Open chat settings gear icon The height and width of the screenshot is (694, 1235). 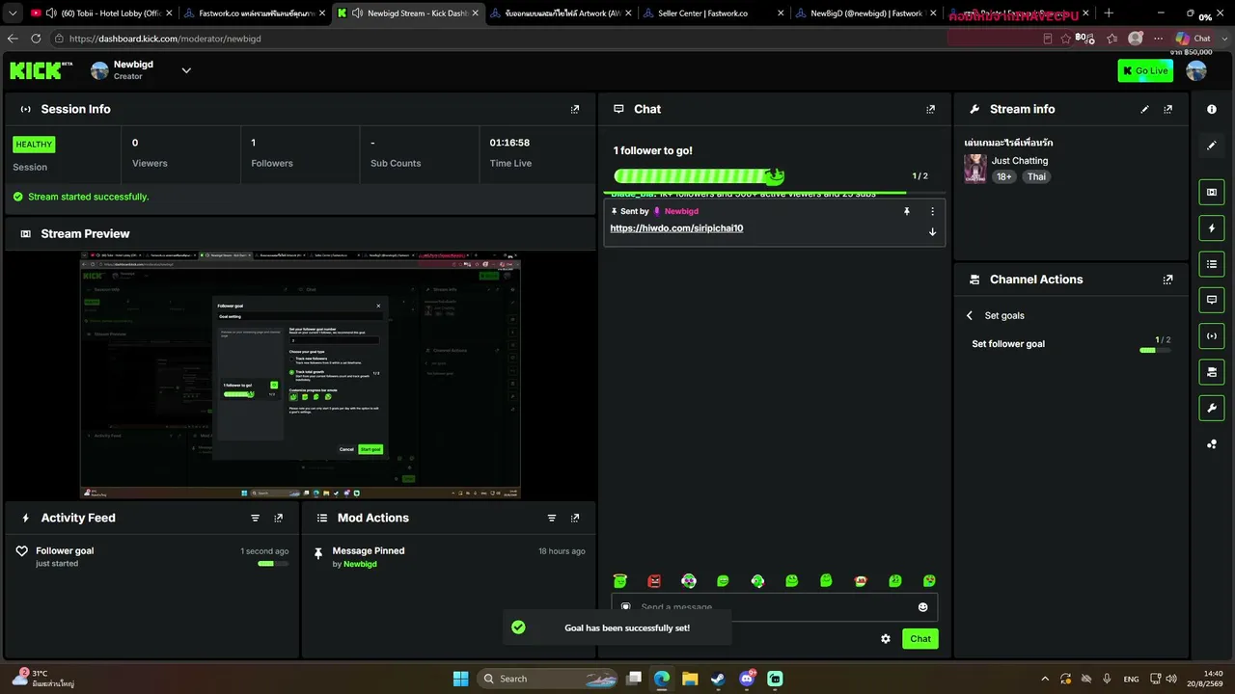coord(886,639)
